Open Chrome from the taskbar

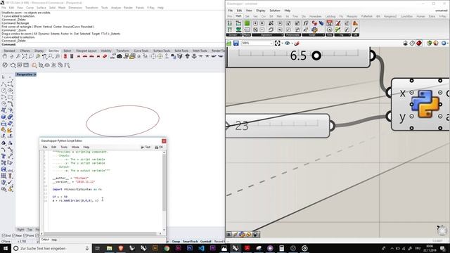(167, 248)
